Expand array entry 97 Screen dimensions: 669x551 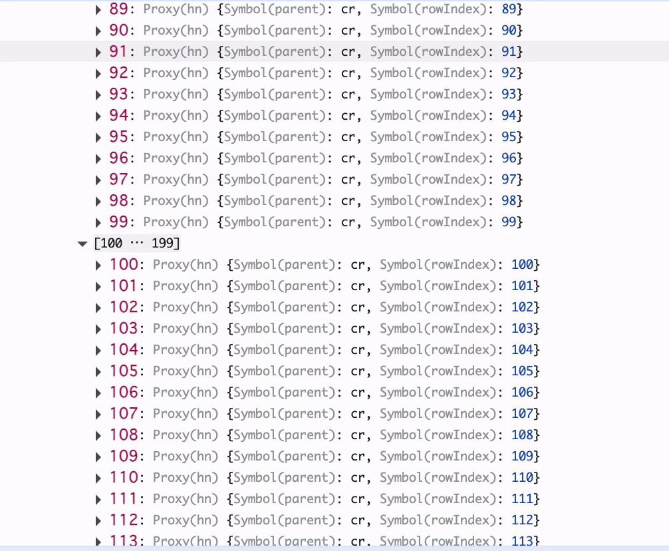point(98,180)
